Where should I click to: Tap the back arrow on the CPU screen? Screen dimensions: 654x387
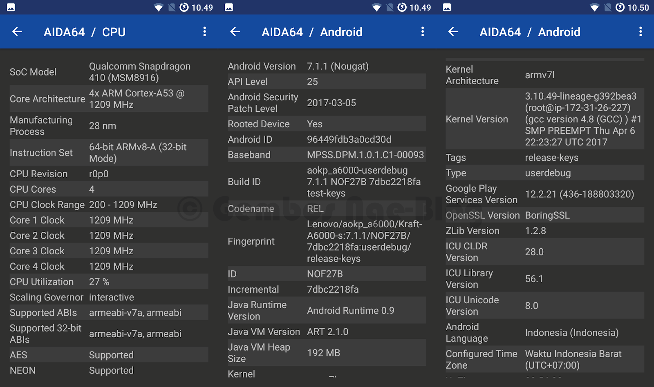tap(17, 32)
